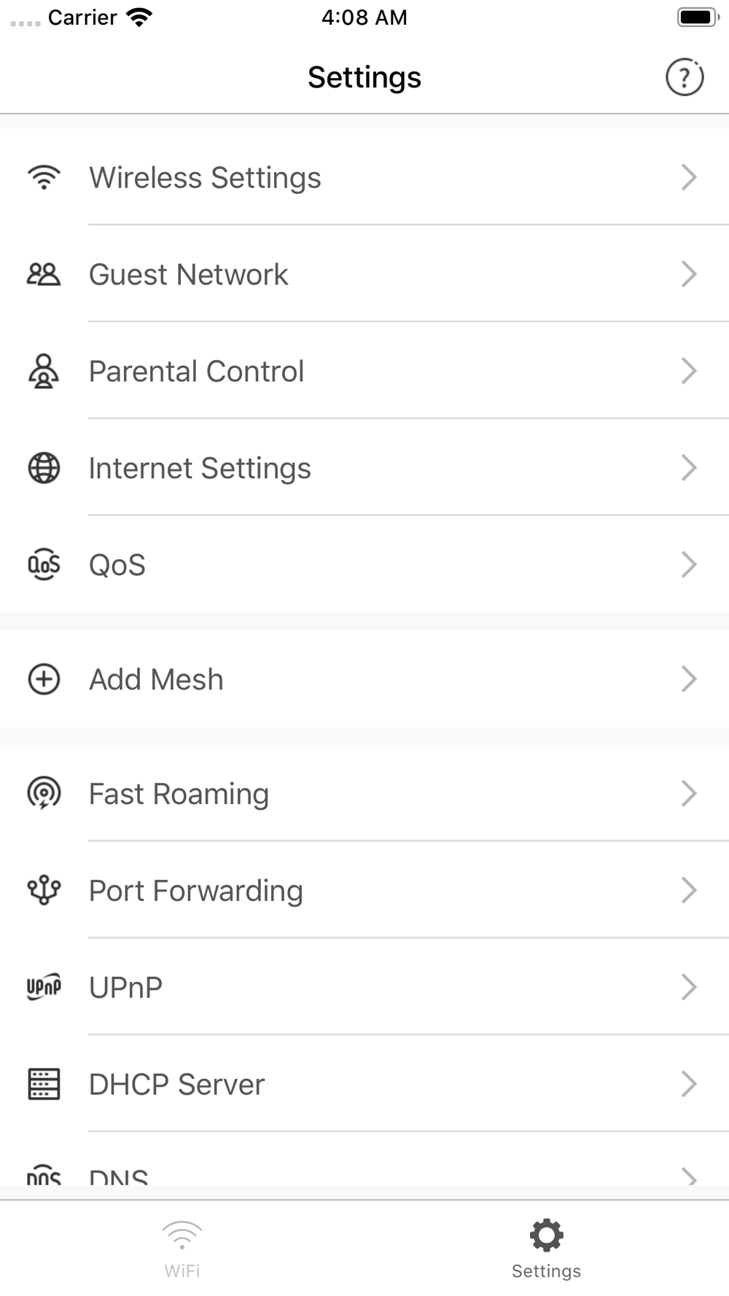Tap the DHCP Server icon
The width and height of the screenshot is (729, 1296).
[x=44, y=1084]
